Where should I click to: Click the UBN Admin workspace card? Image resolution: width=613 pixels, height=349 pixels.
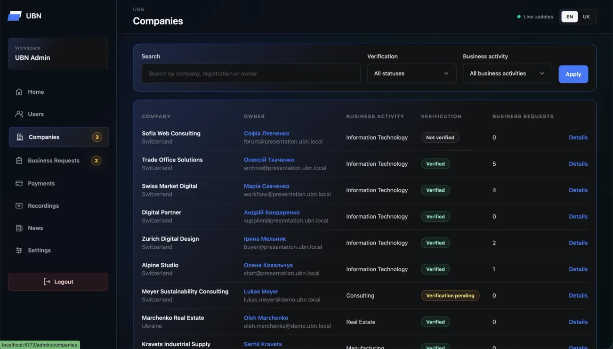coord(58,54)
